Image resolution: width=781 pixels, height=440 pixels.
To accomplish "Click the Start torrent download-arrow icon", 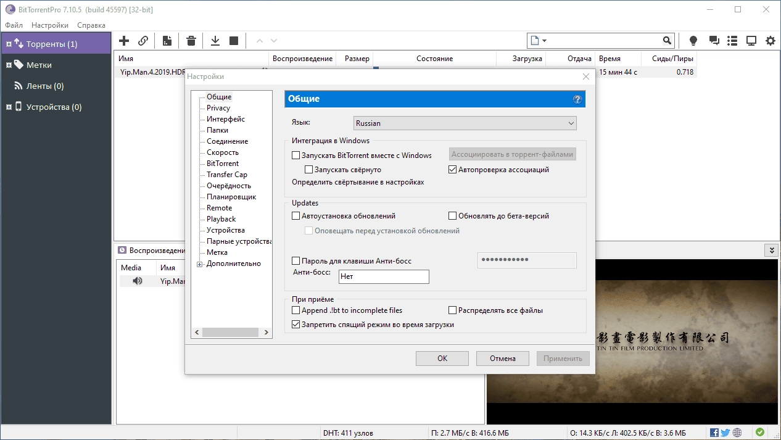I will click(x=215, y=41).
